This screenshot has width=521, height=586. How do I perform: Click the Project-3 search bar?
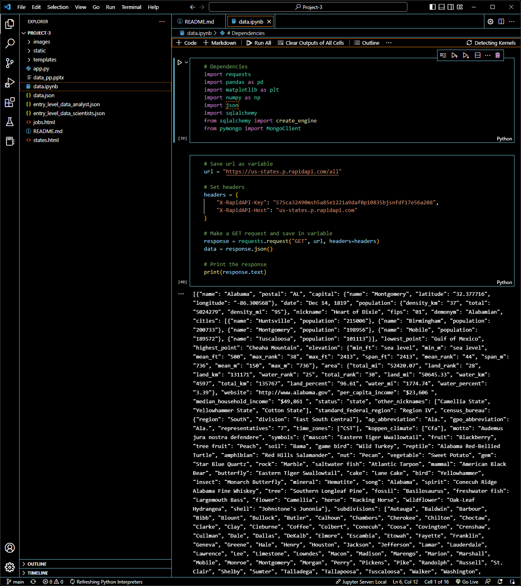click(308, 7)
